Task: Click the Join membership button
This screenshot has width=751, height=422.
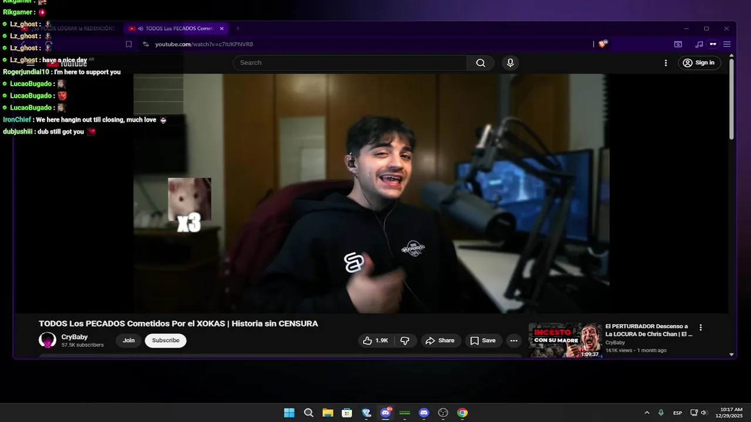Action: (x=128, y=341)
